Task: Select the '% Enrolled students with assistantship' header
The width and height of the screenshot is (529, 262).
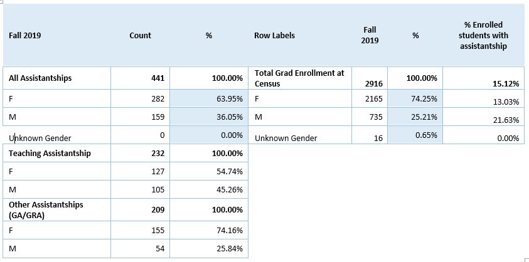Action: (x=483, y=36)
